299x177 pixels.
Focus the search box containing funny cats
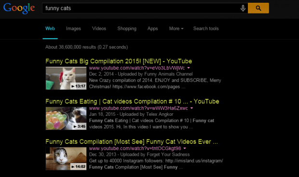[x=145, y=8]
